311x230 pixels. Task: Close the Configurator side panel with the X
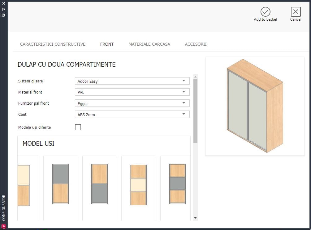click(x=4, y=3)
